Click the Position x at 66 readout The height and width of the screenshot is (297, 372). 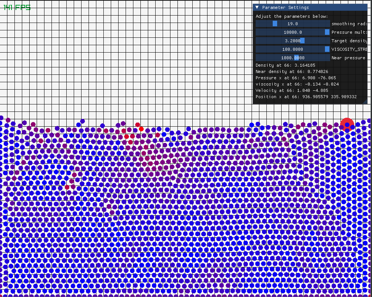point(306,97)
